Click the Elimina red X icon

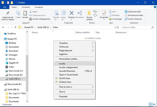tap(72, 15)
